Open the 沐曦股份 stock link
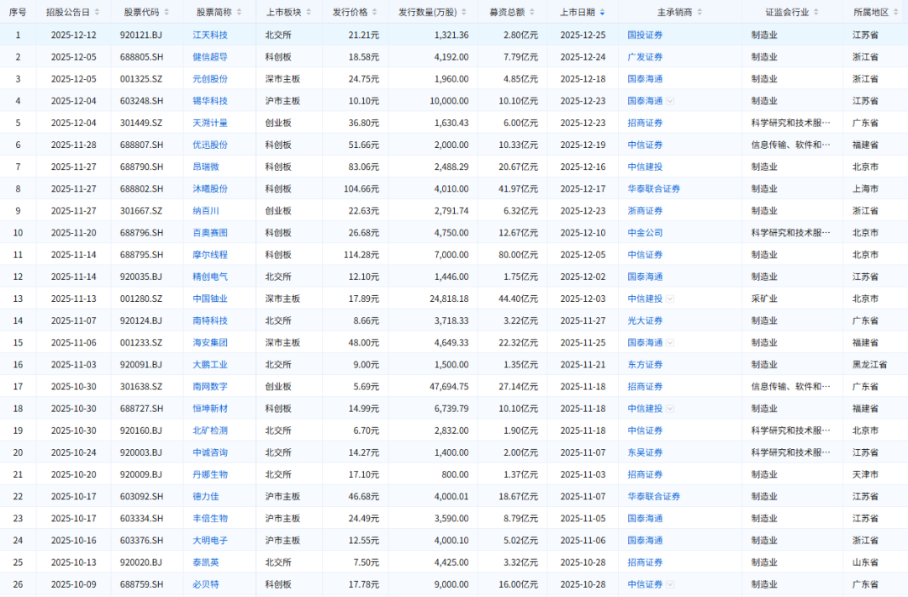This screenshot has height=597, width=908. click(210, 188)
